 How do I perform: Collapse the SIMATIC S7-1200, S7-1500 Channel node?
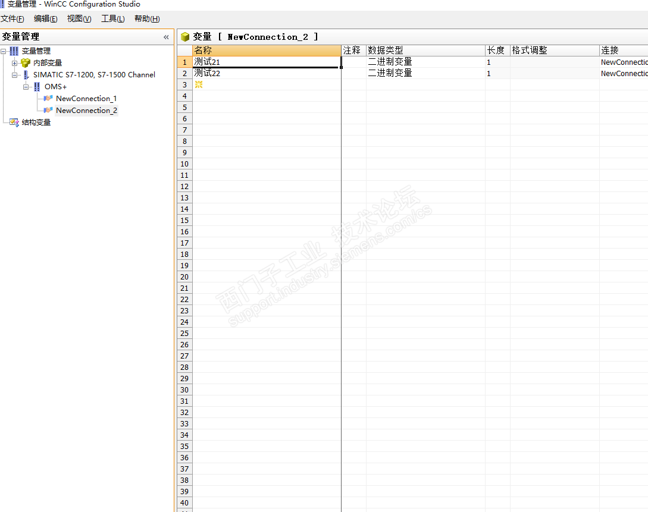14,75
